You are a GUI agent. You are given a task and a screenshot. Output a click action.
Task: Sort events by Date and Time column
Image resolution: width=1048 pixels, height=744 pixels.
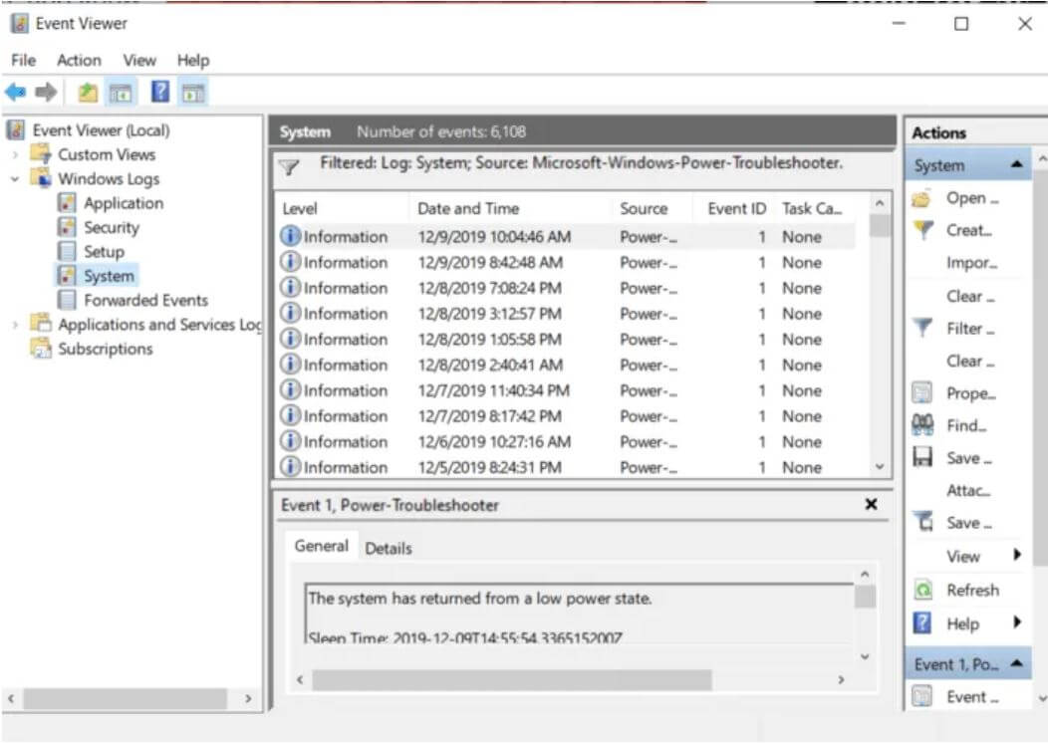point(468,208)
